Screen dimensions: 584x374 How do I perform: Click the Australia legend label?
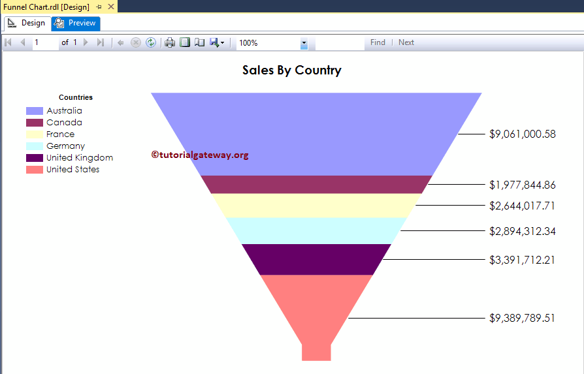64,111
